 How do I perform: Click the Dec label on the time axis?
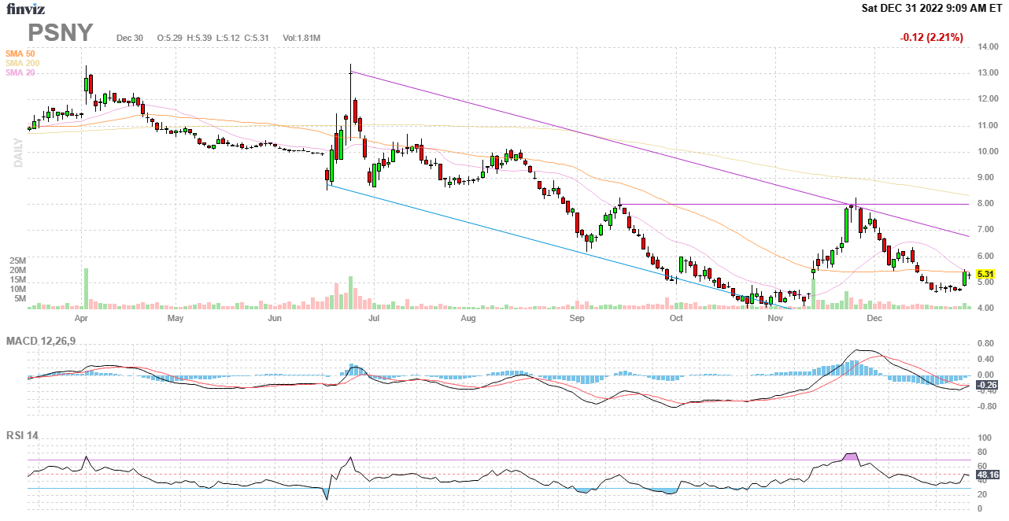pos(873,319)
